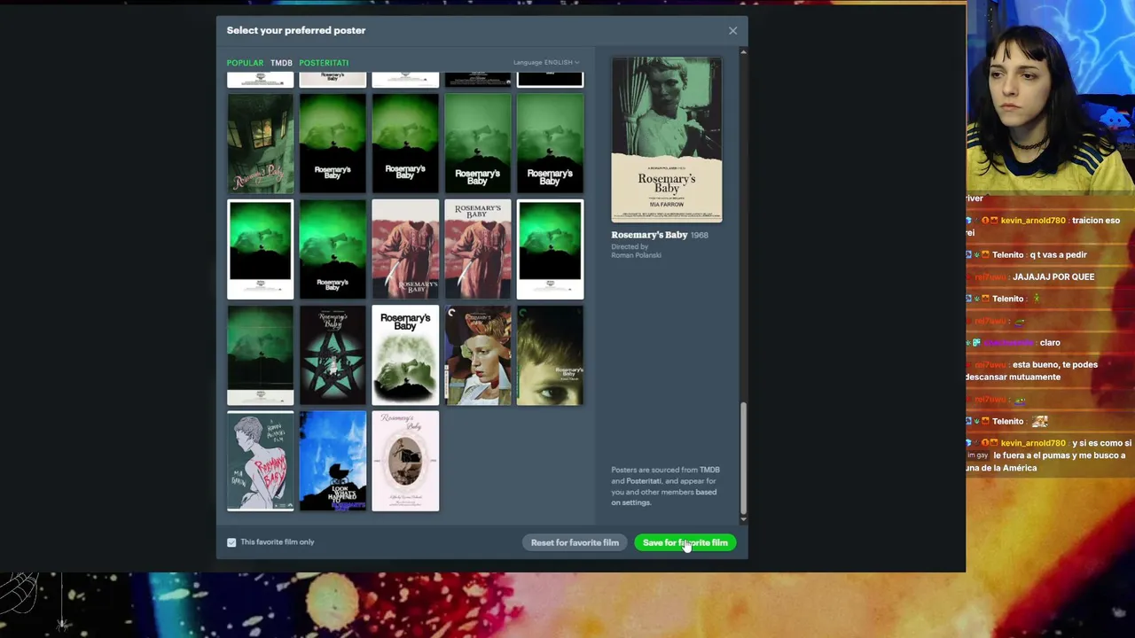Choose the collage poster of red-haired woman
The image size is (1135, 638).
pos(478,355)
